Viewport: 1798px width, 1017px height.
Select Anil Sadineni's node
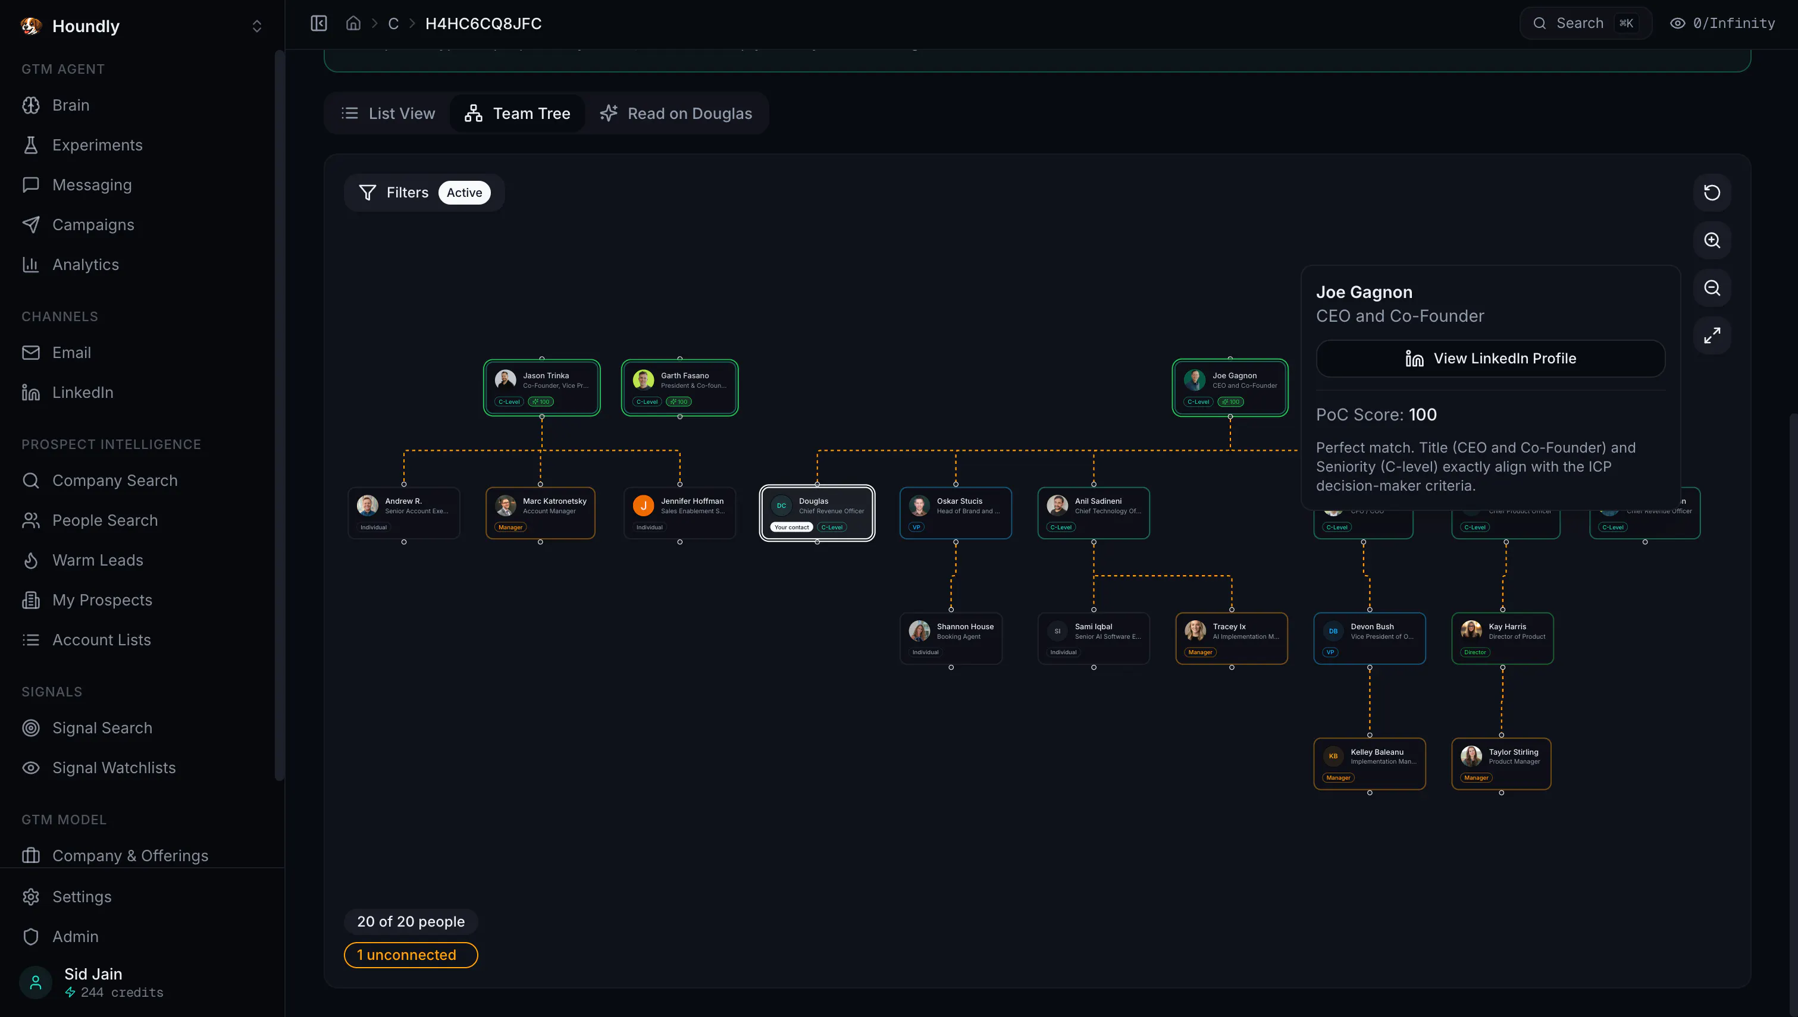pyautogui.click(x=1094, y=513)
